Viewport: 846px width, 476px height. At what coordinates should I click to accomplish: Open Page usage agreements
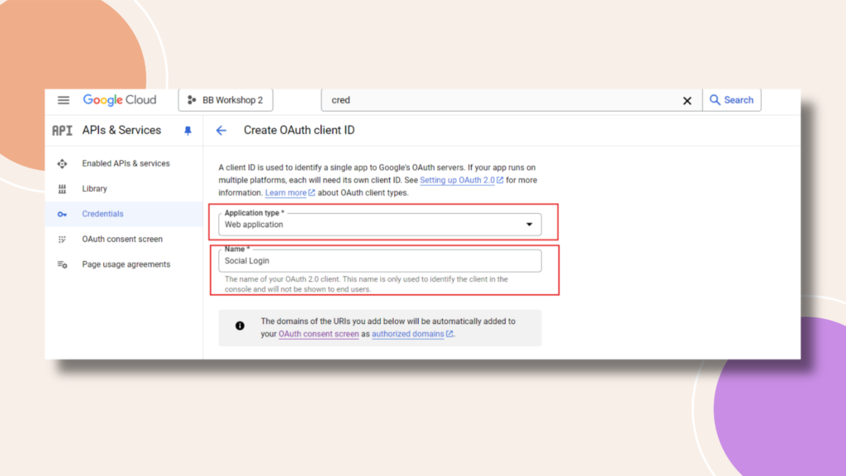pyautogui.click(x=126, y=264)
